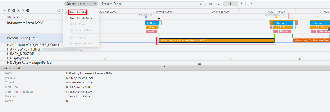Go to the previous search result

coord(218,4)
